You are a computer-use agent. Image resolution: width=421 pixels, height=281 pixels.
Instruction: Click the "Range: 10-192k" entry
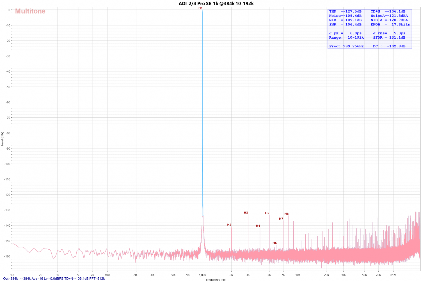click(x=346, y=38)
